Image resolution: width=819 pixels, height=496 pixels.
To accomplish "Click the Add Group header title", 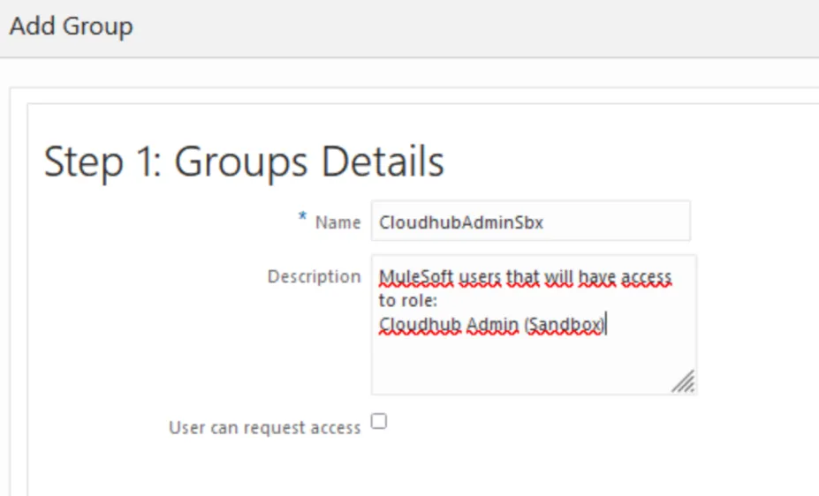I will click(x=71, y=26).
